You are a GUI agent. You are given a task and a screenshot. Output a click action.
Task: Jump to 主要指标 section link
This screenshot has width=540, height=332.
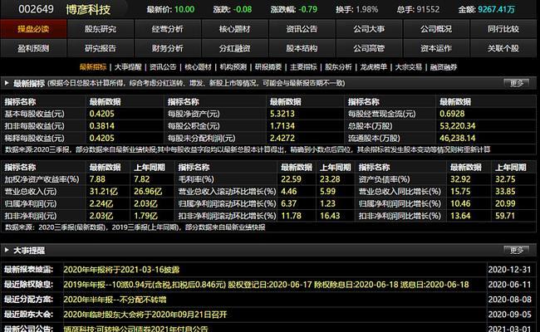click(x=303, y=67)
